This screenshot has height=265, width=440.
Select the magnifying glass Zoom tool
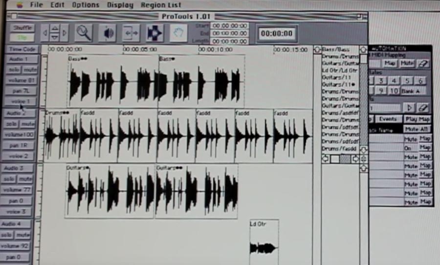pyautogui.click(x=84, y=33)
